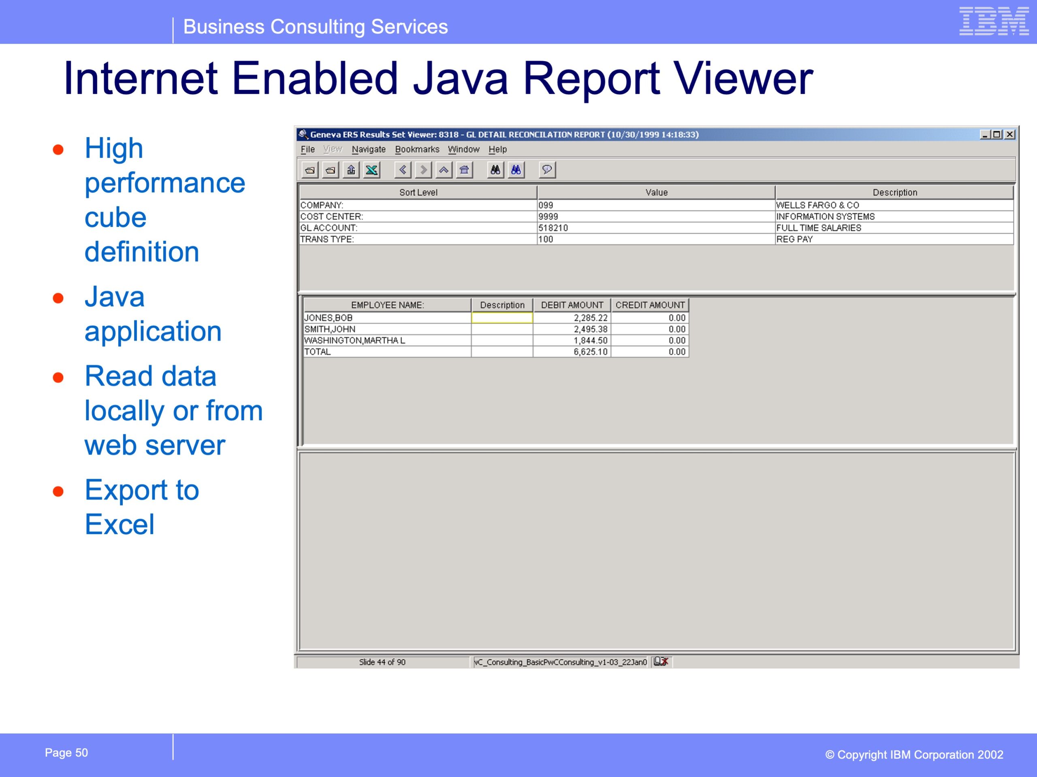The image size is (1037, 777).
Task: Click the value cell 9999
Action: point(656,217)
